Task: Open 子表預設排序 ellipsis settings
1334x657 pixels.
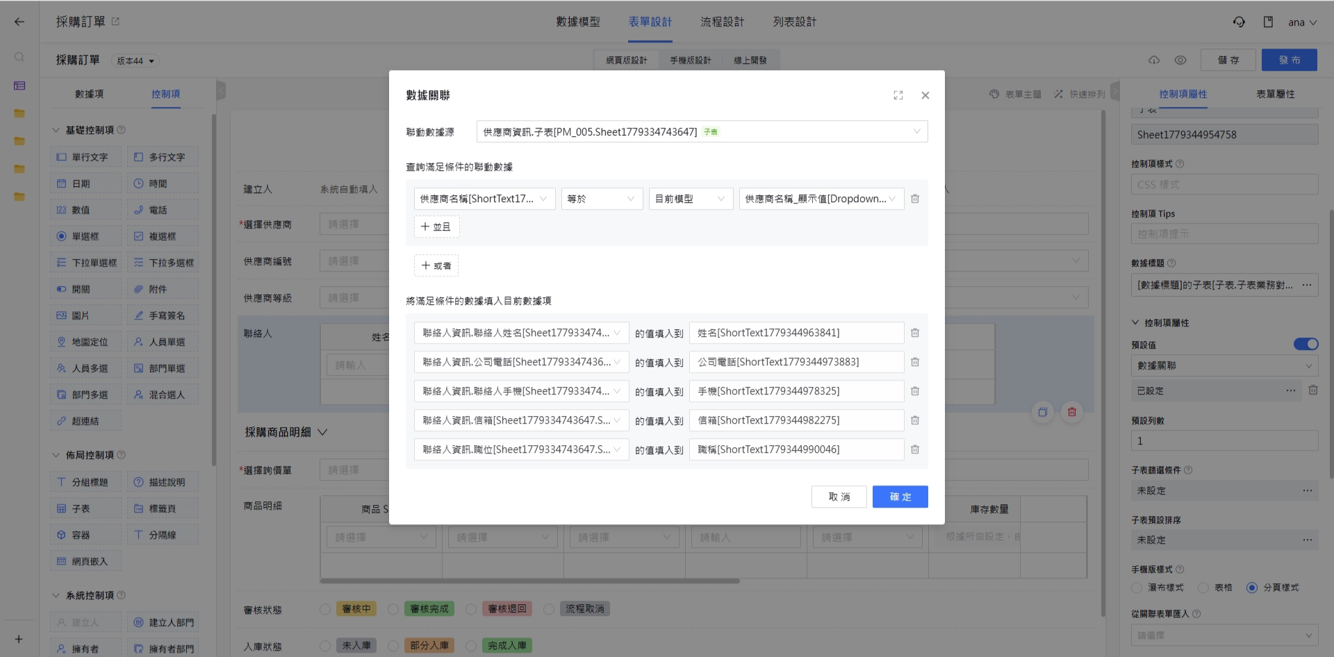Action: coord(1308,540)
